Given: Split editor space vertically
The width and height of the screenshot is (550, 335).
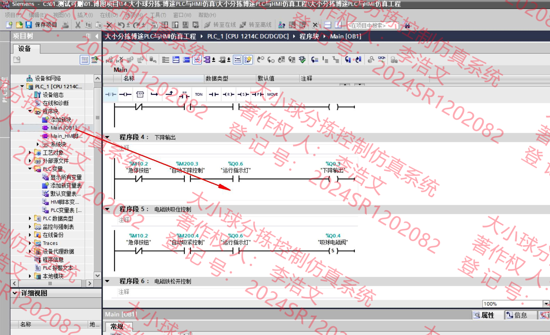Looking at the screenshot, I should (338, 25).
